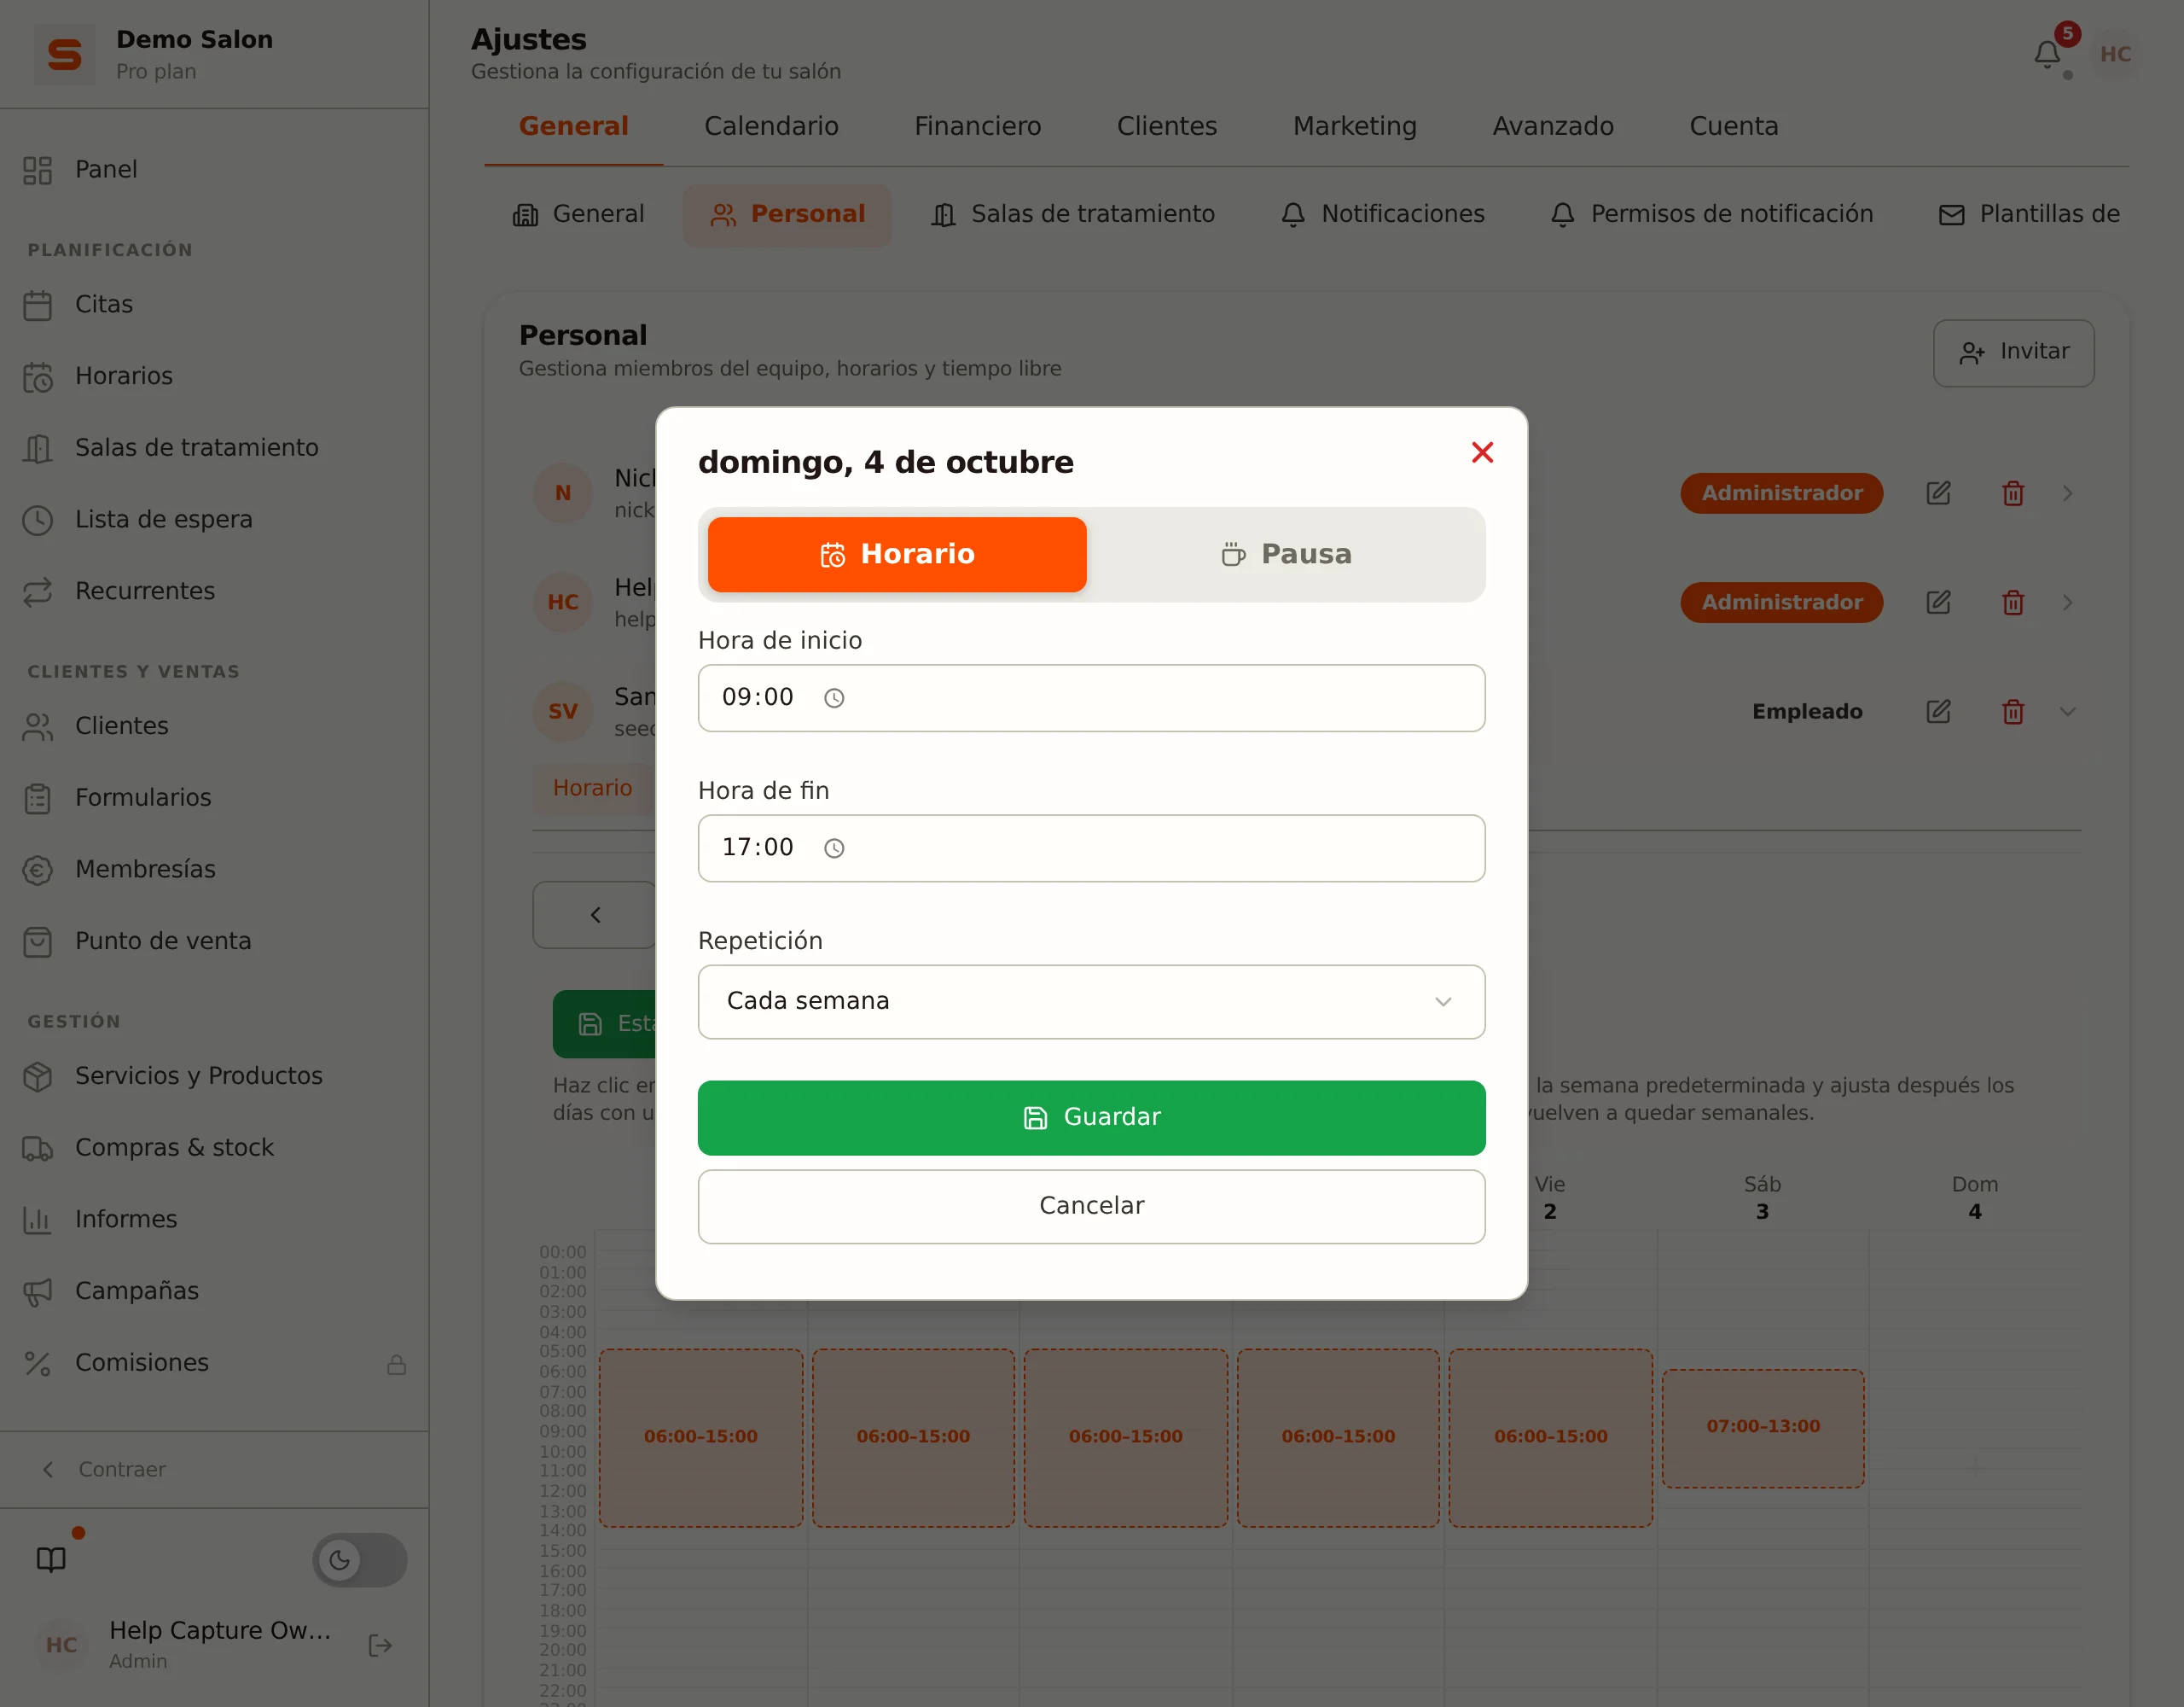The image size is (2184, 1707).
Task: Close the domingo, 4 de octubre dialog
Action: click(1482, 452)
